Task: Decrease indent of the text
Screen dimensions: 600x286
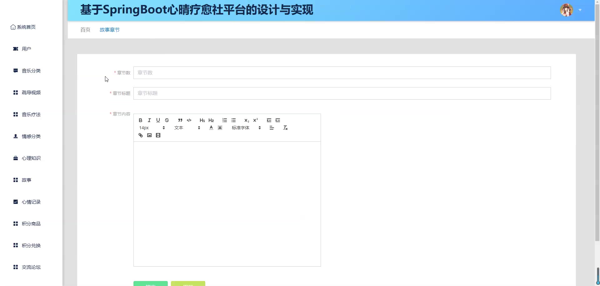Action: coord(269,120)
